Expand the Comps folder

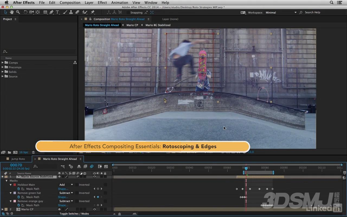coord(2,63)
